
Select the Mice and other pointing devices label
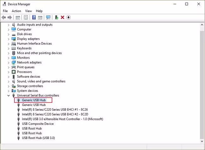39,53
